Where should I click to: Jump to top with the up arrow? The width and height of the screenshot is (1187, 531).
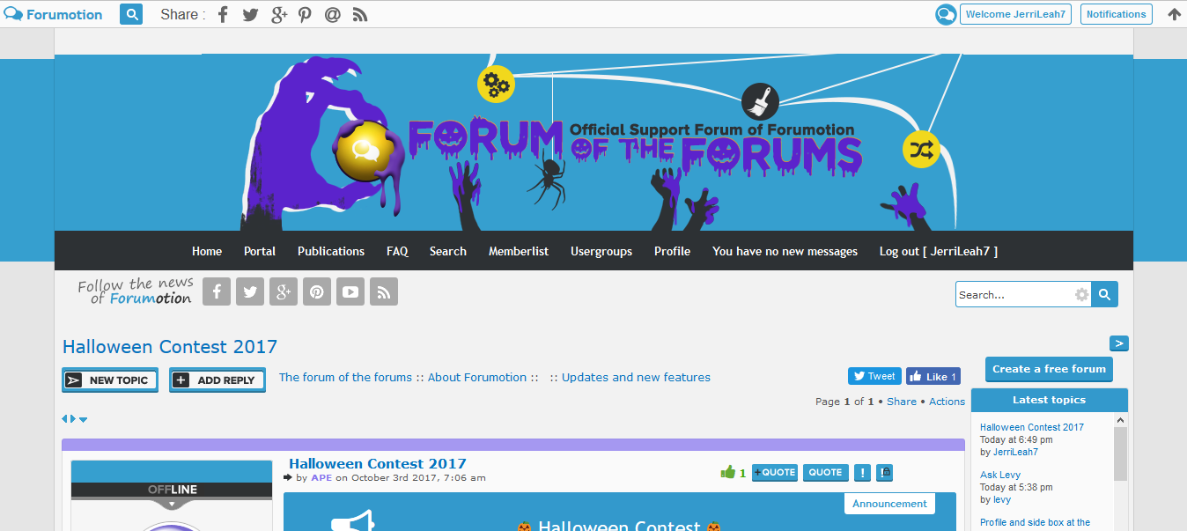pos(1174,14)
